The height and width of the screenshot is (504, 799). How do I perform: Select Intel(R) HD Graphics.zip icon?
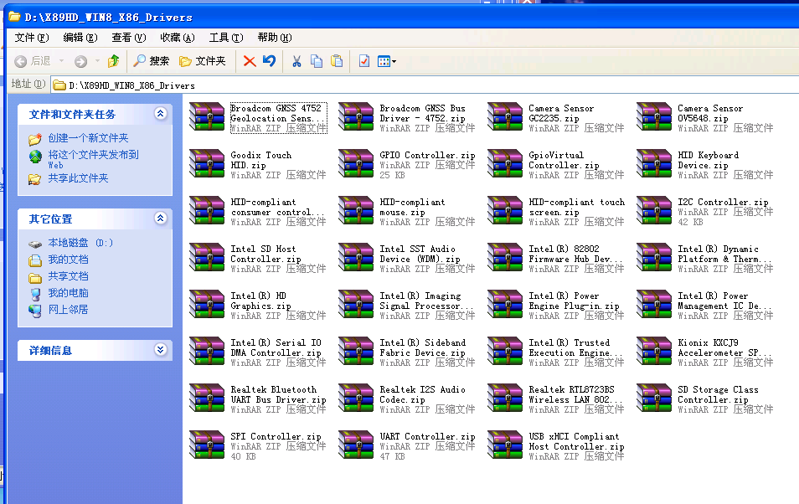207,304
